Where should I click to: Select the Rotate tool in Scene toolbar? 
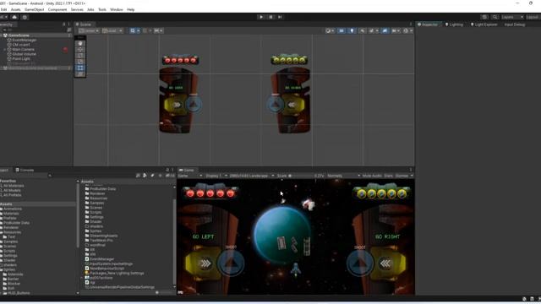[80, 56]
